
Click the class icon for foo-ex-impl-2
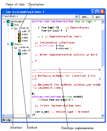[8, 22]
